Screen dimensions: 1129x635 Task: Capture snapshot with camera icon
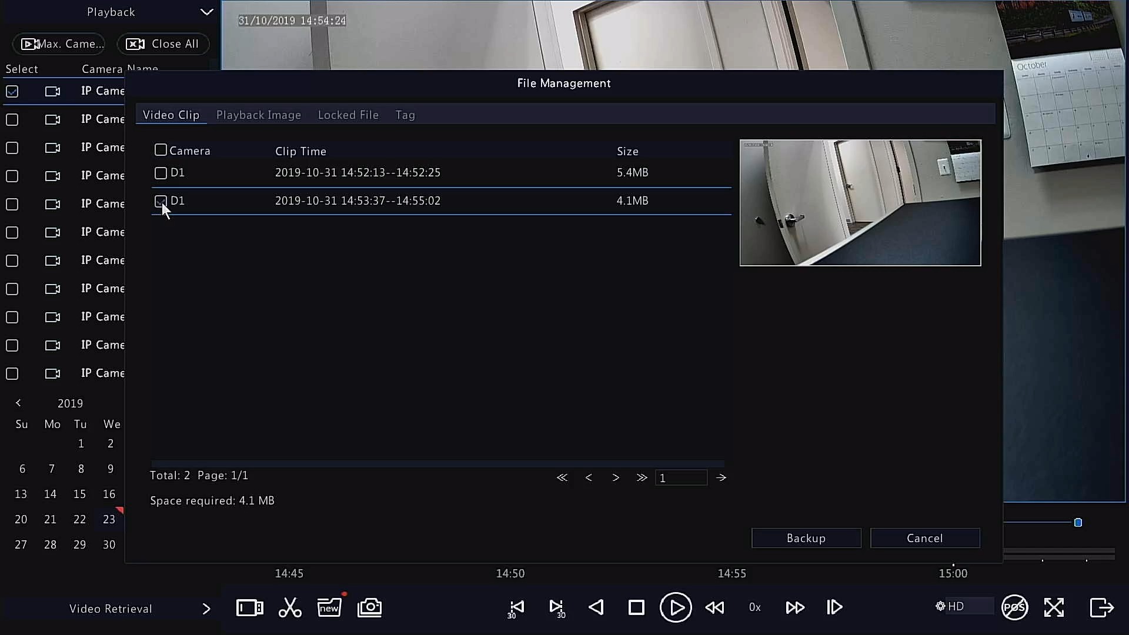coord(369,607)
